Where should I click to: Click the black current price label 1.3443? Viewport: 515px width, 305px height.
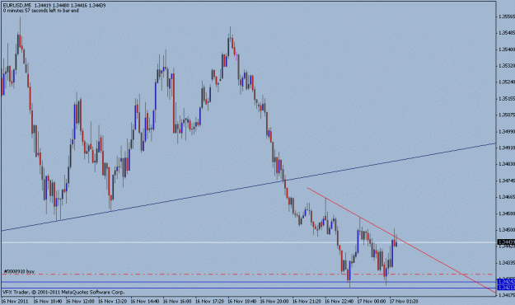click(506, 242)
